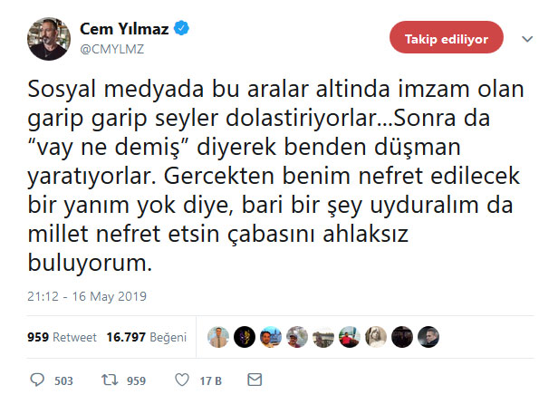Click the blue verified badge
Screen dimensions: 558x404
[181, 28]
